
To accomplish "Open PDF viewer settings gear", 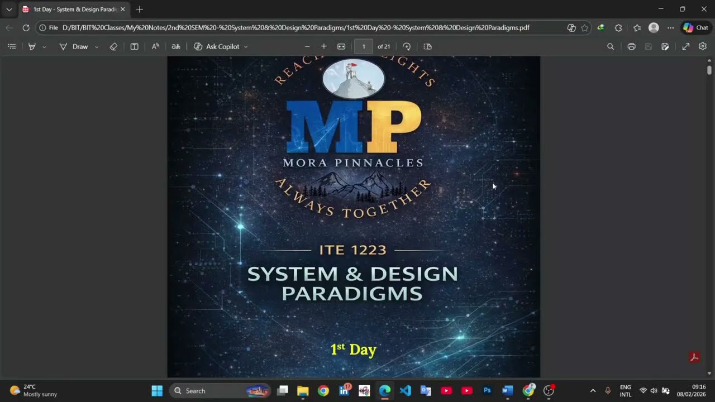I will [x=703, y=46].
